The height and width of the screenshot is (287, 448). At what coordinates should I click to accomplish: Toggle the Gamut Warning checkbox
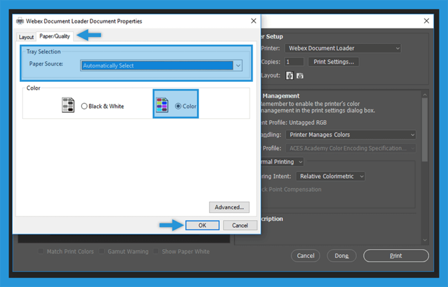[x=102, y=251]
